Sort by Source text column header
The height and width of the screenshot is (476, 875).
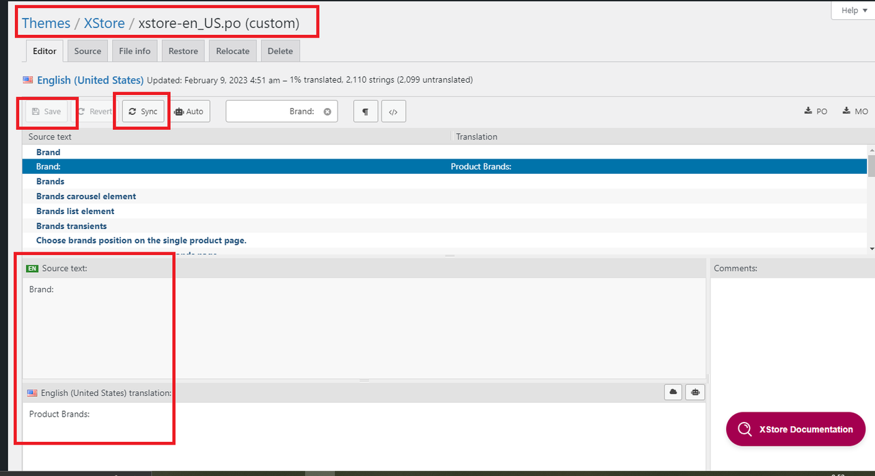click(237, 137)
